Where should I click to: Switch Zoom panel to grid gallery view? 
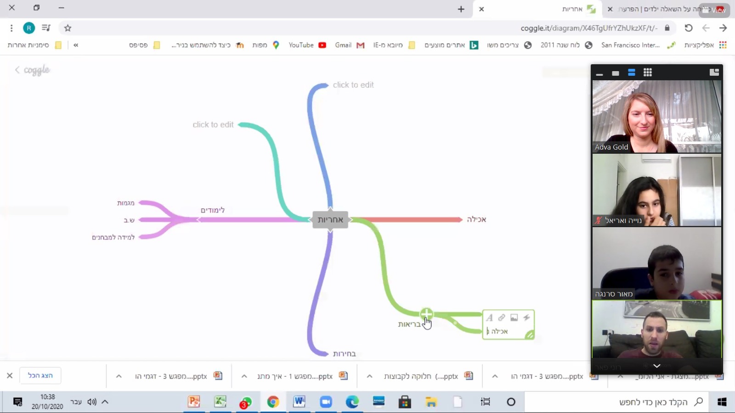click(648, 73)
